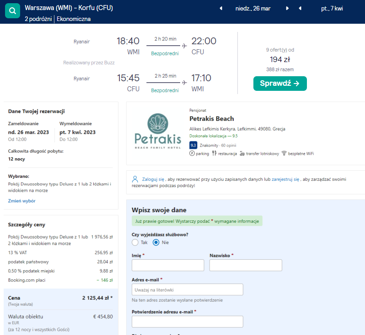Screen dimensions: 365x335
Task: Click the Doskonała lokalizacja — 9.5 text
Action: [213, 136]
